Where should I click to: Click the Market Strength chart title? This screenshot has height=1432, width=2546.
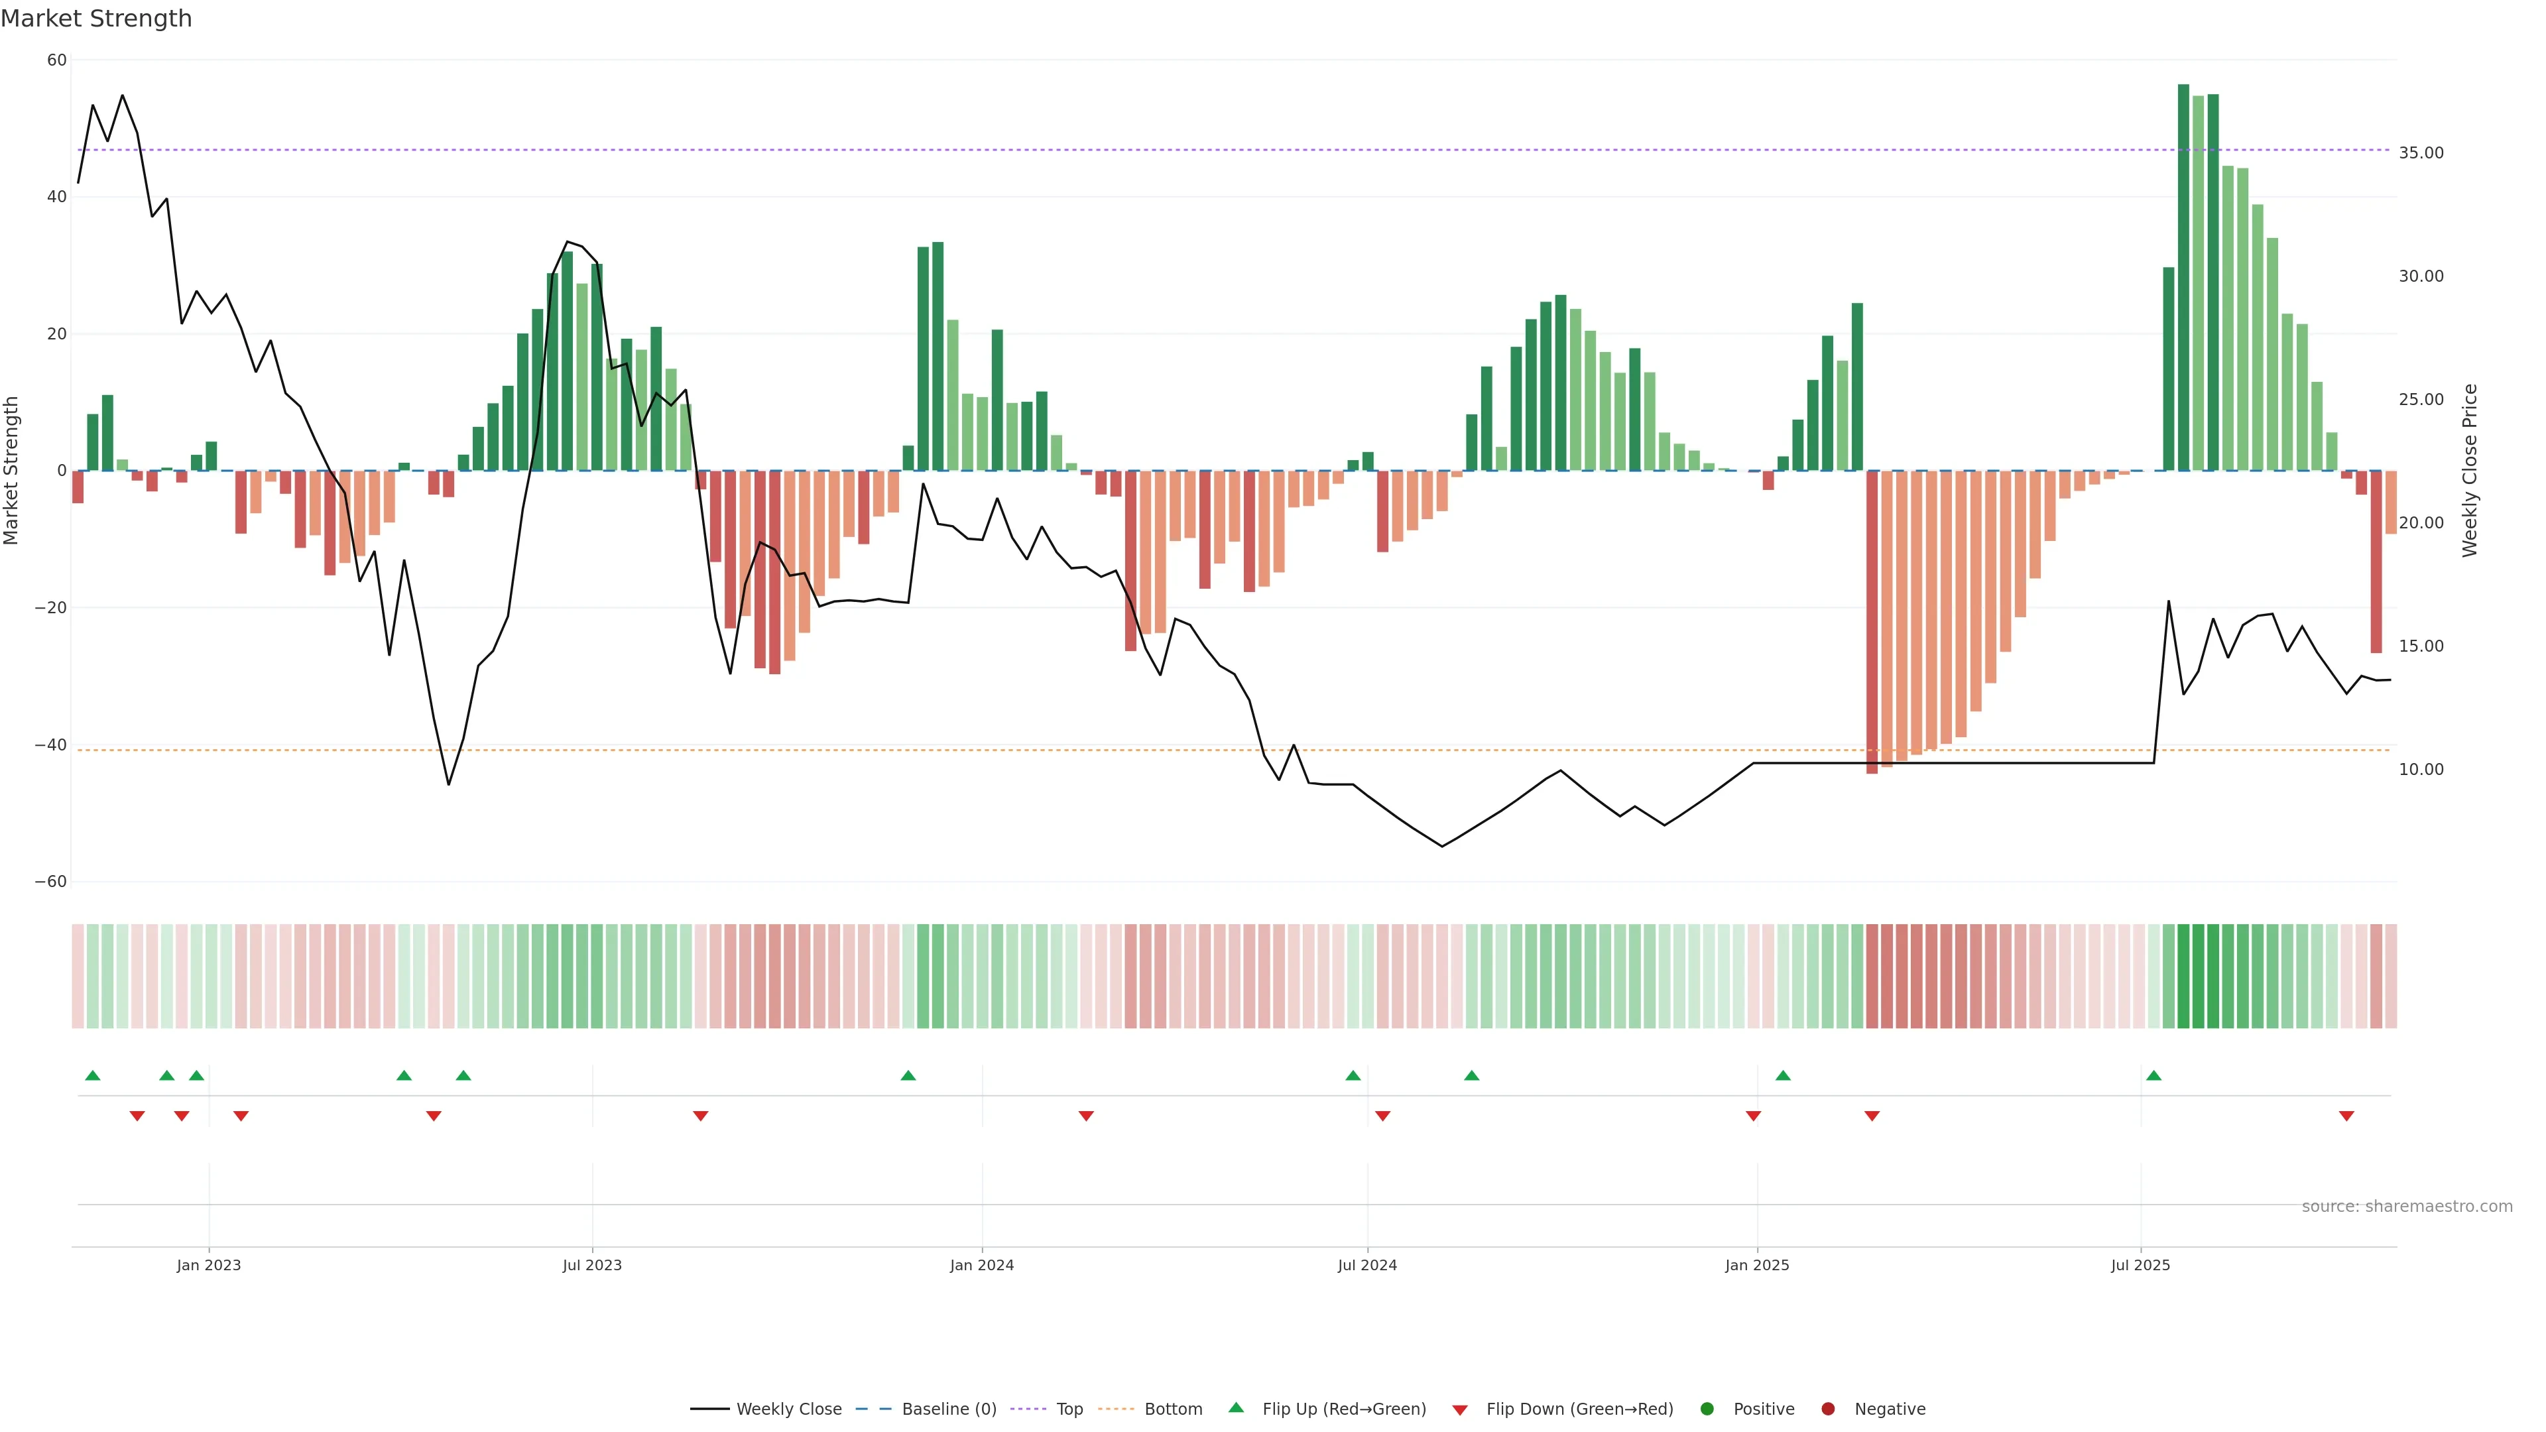pyautogui.click(x=96, y=18)
